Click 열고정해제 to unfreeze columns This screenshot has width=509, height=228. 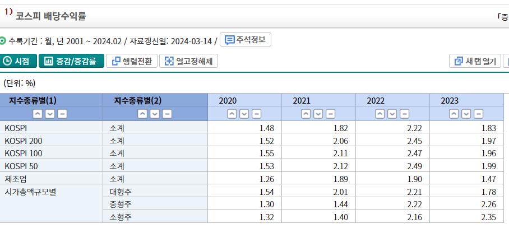(x=188, y=61)
